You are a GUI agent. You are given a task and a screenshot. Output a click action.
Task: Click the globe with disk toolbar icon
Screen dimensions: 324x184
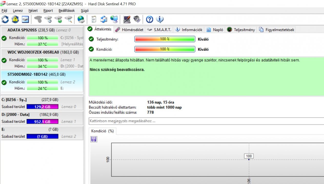[x=81, y=19]
